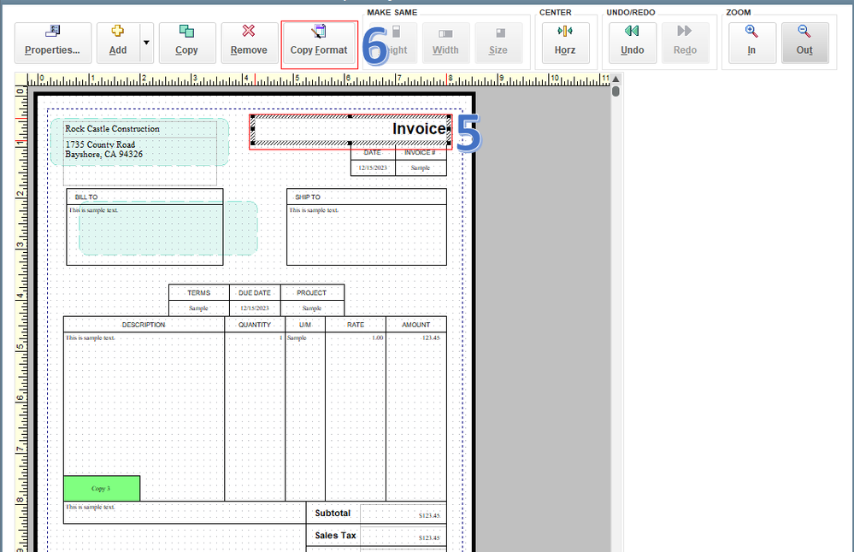Screen dimensions: 854x552
Task: Select the Sales Tax label
Action: (335, 536)
